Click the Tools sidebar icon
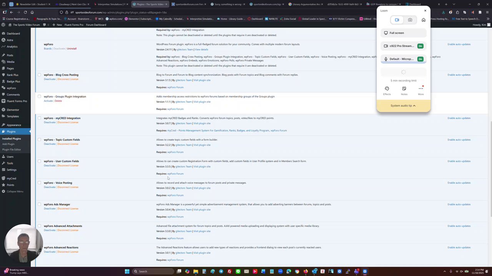Screen dimensions: 492x276 [x=3, y=163]
